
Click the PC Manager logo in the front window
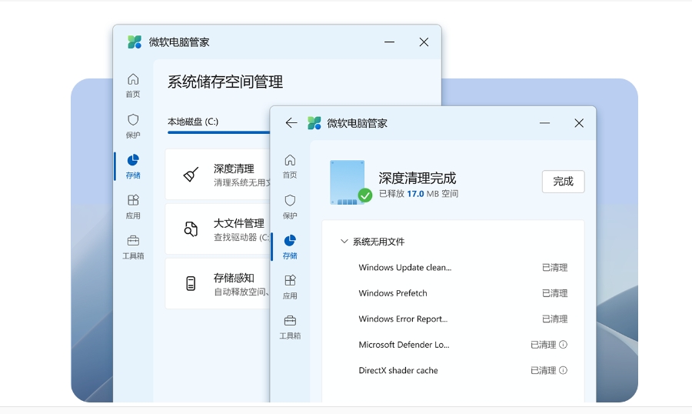coord(314,123)
